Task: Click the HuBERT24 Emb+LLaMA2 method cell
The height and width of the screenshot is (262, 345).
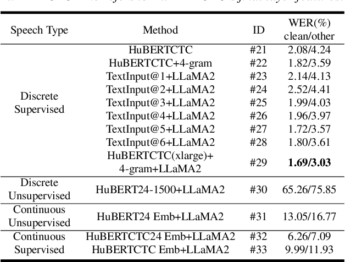Action: coord(160,217)
